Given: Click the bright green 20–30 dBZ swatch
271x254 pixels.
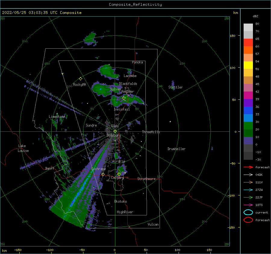Looking at the screenshot, I should (248, 125).
